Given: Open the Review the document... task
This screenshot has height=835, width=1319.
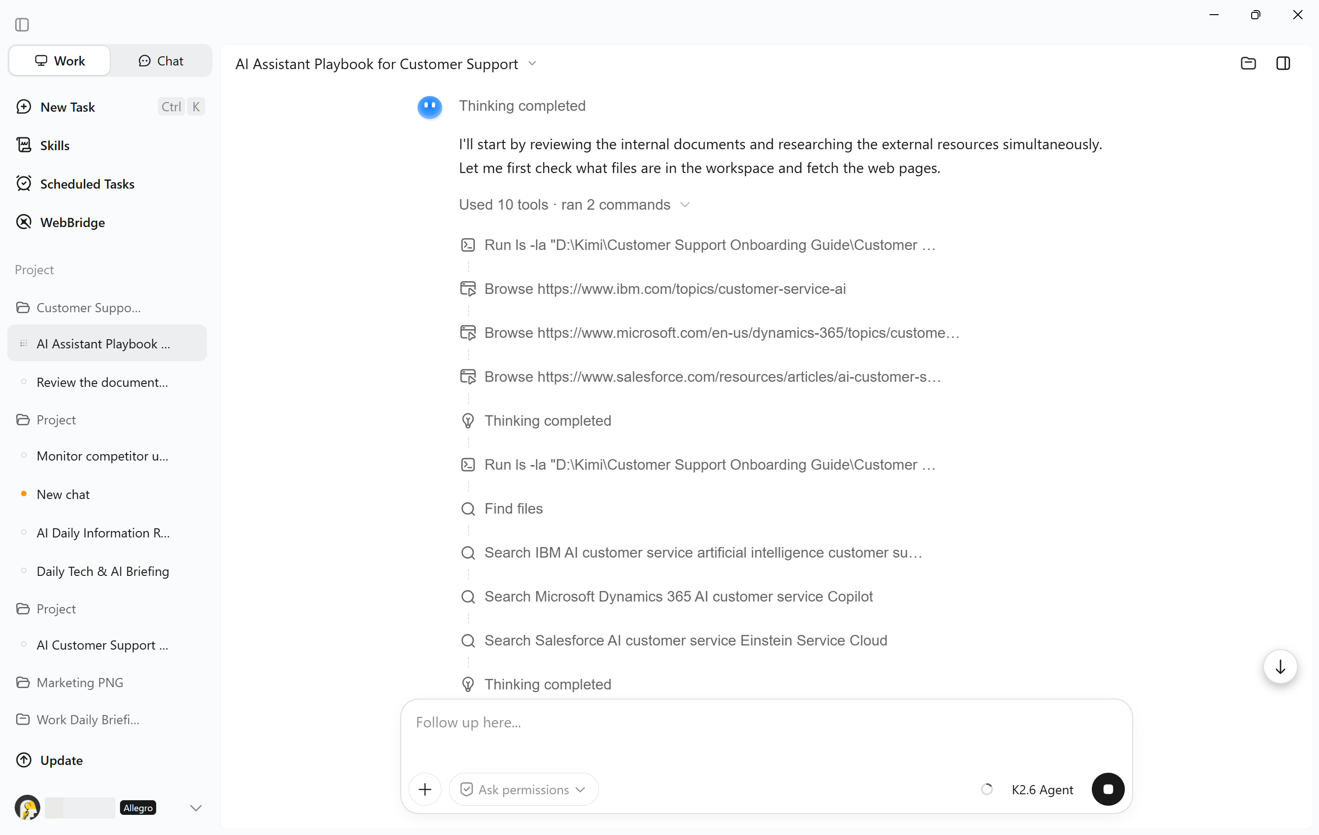Looking at the screenshot, I should (107, 382).
